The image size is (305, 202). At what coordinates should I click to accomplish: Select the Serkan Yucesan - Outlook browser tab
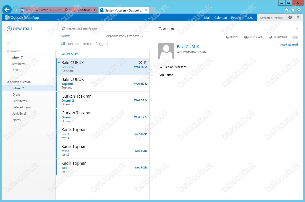click(124, 10)
